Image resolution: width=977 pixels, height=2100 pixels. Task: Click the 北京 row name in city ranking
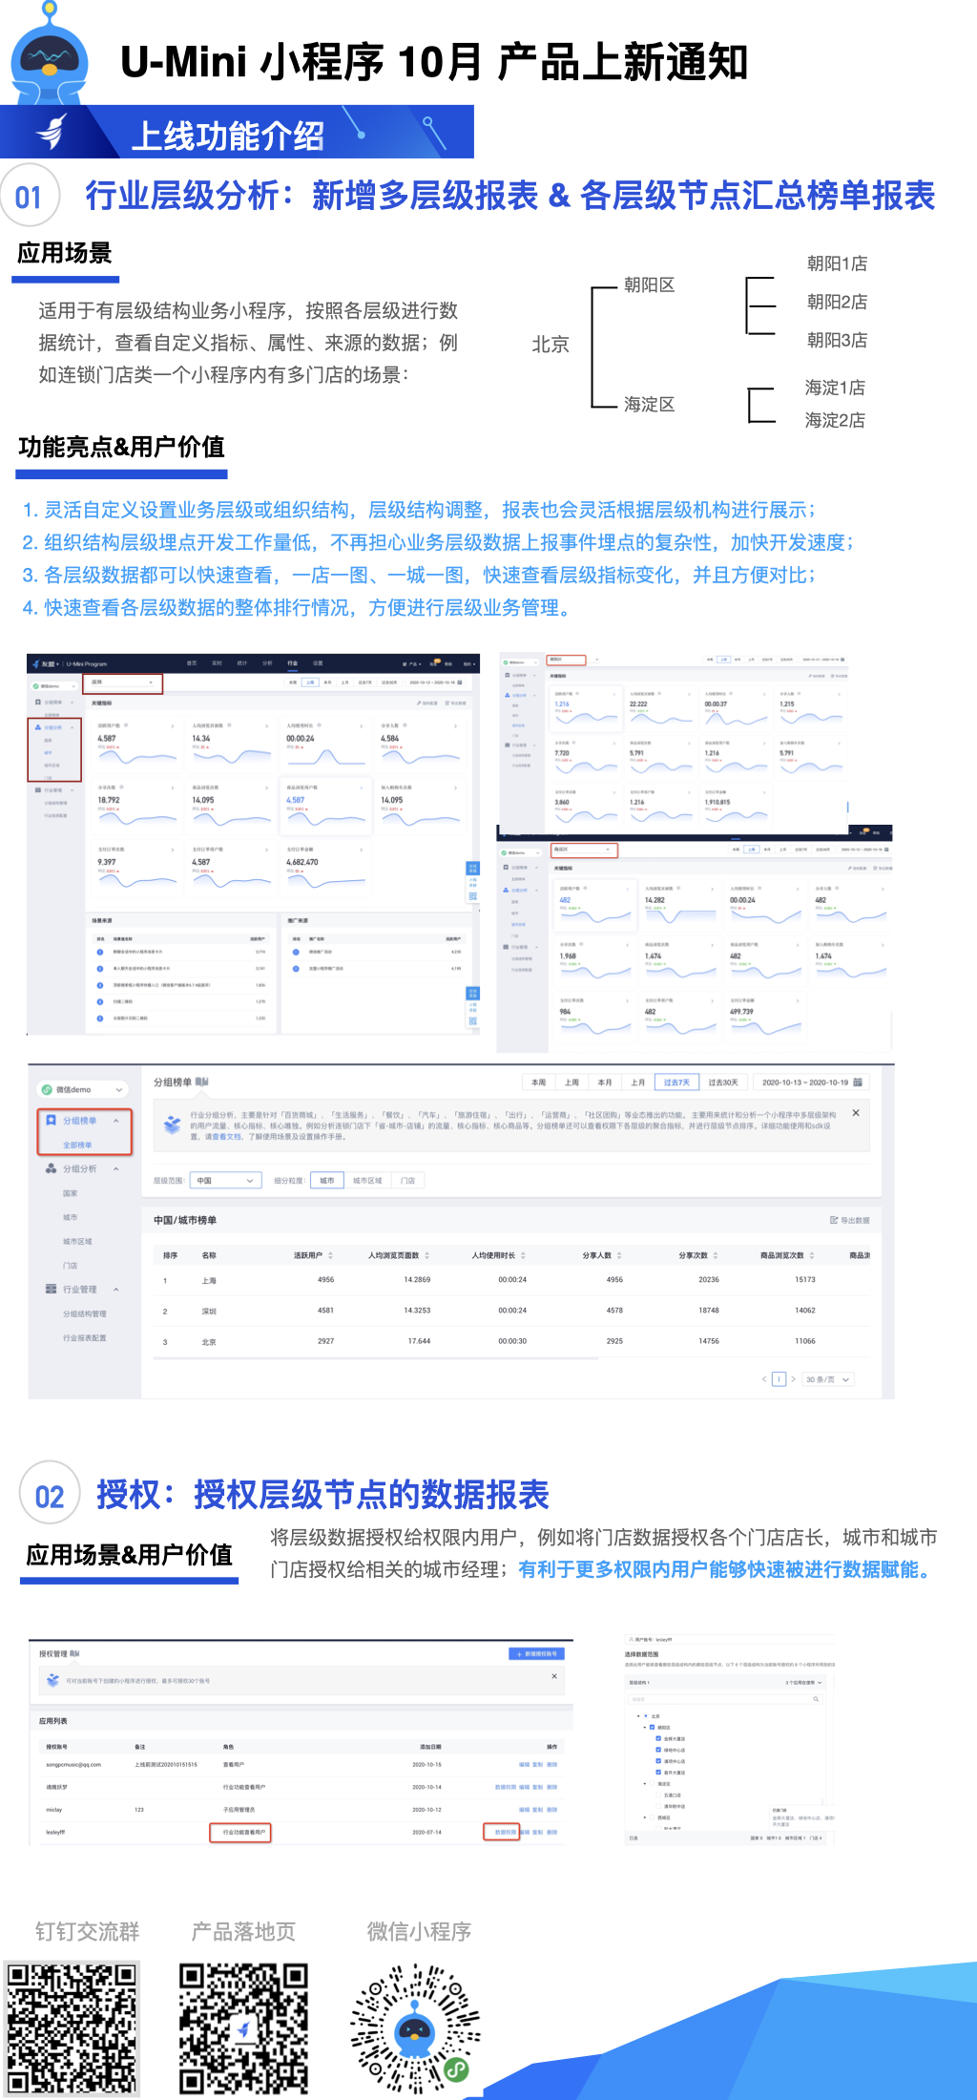[x=209, y=1342]
